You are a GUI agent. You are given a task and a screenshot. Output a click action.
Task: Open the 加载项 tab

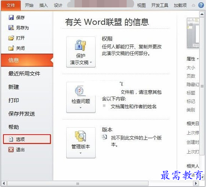coord(180,5)
